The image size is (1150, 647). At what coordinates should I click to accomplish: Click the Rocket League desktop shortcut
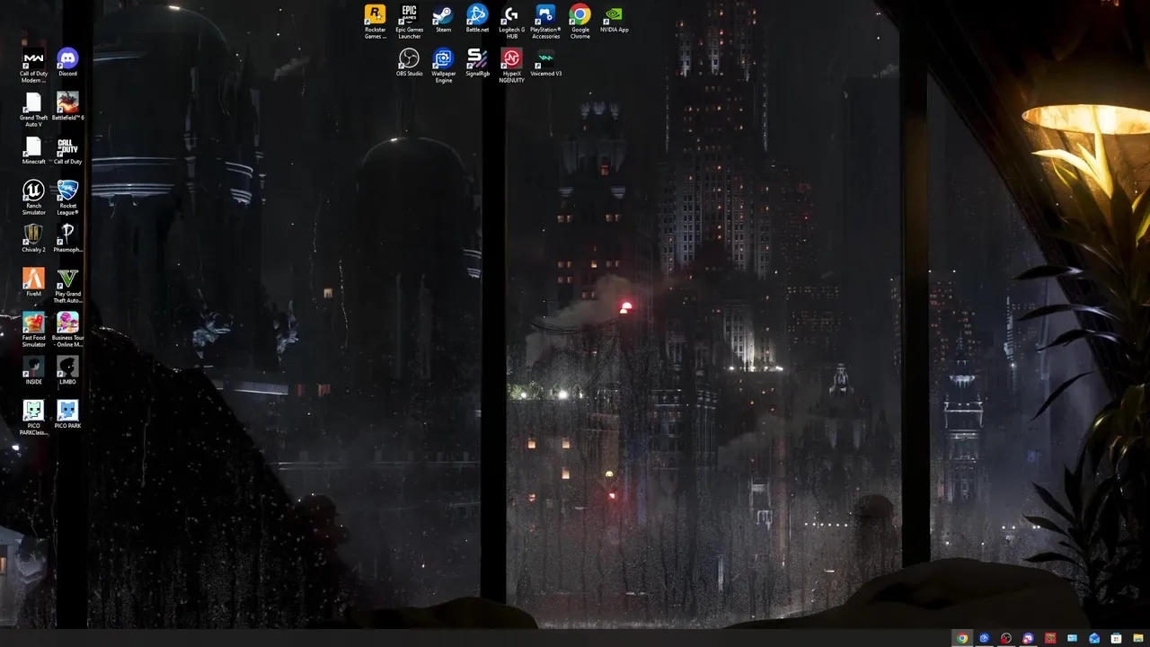point(67,198)
